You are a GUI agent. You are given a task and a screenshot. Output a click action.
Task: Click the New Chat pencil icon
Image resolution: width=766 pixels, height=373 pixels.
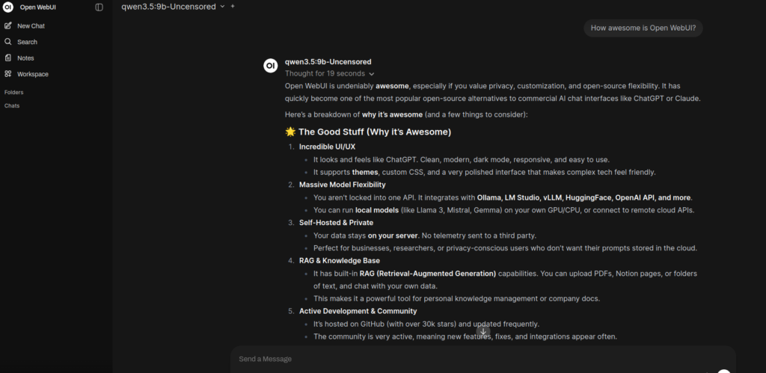coord(7,26)
